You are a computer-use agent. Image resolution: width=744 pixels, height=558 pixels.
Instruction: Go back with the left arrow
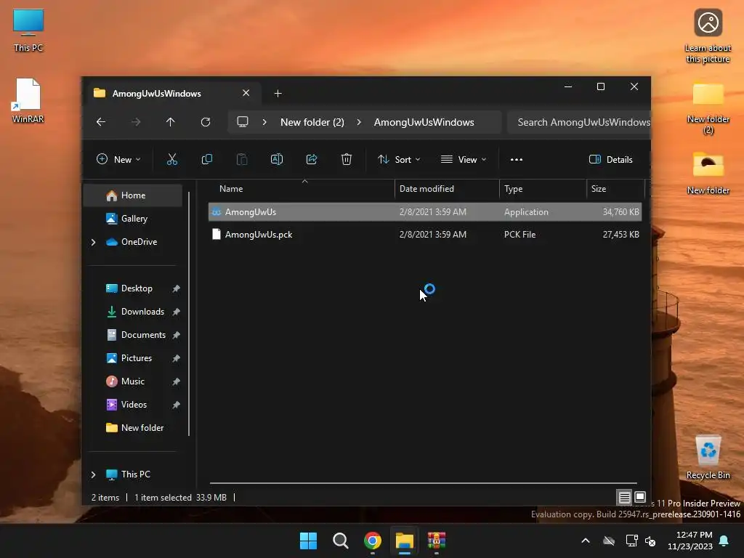(100, 122)
